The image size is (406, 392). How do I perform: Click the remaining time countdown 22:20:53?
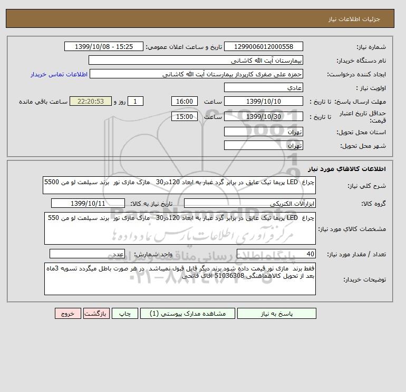pos(91,102)
